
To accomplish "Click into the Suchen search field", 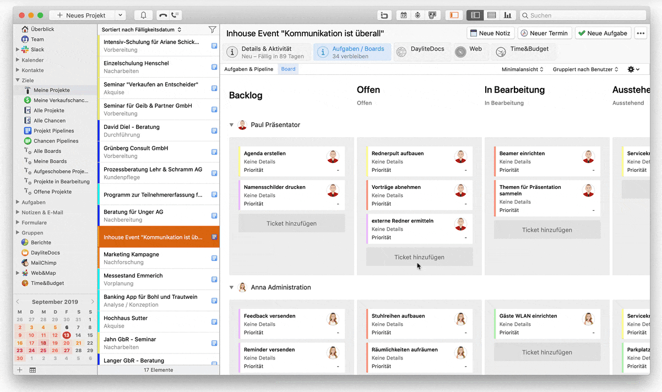I will tap(584, 15).
